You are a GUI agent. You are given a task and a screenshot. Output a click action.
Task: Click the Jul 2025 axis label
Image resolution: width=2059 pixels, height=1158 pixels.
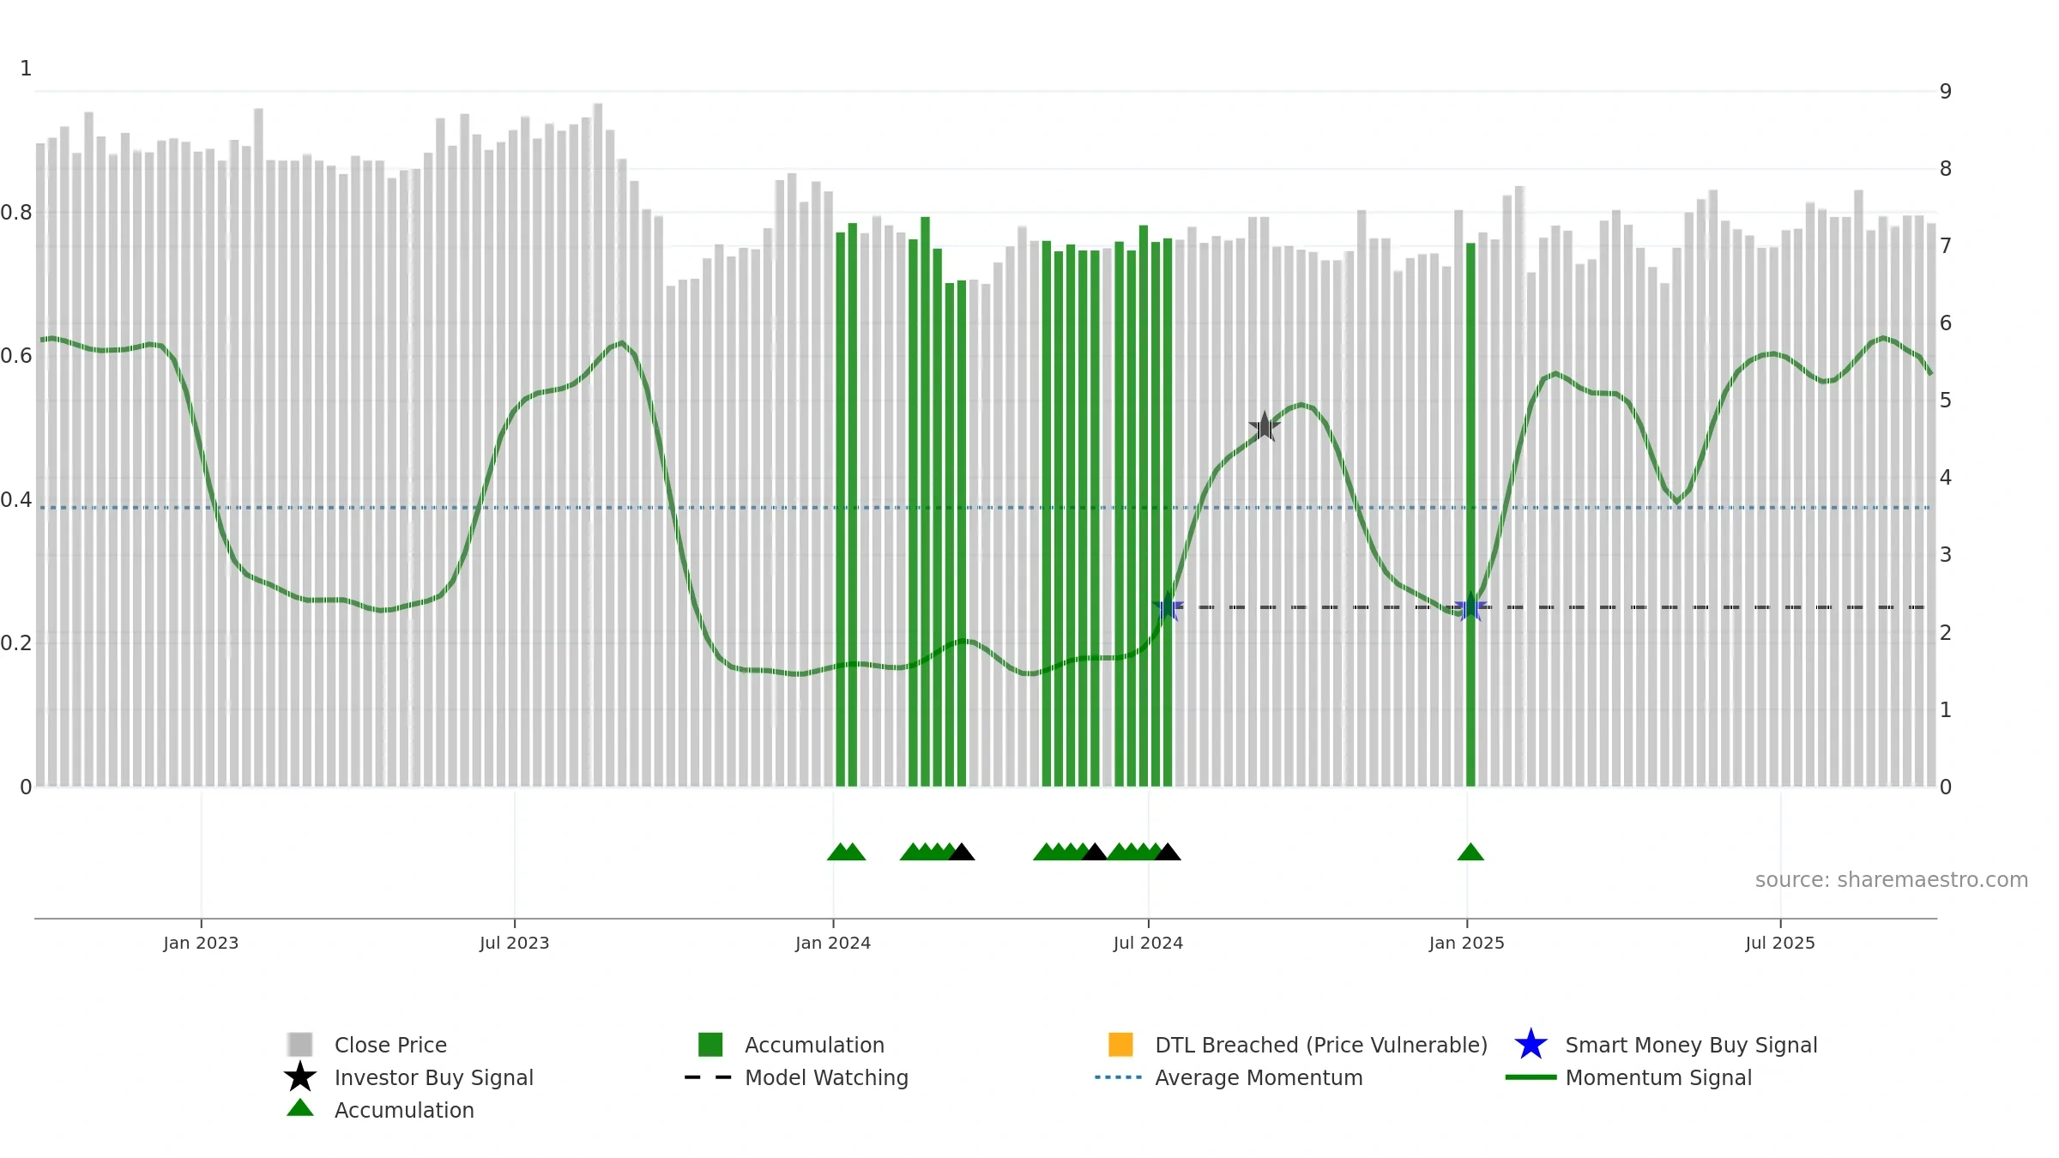tap(1780, 944)
